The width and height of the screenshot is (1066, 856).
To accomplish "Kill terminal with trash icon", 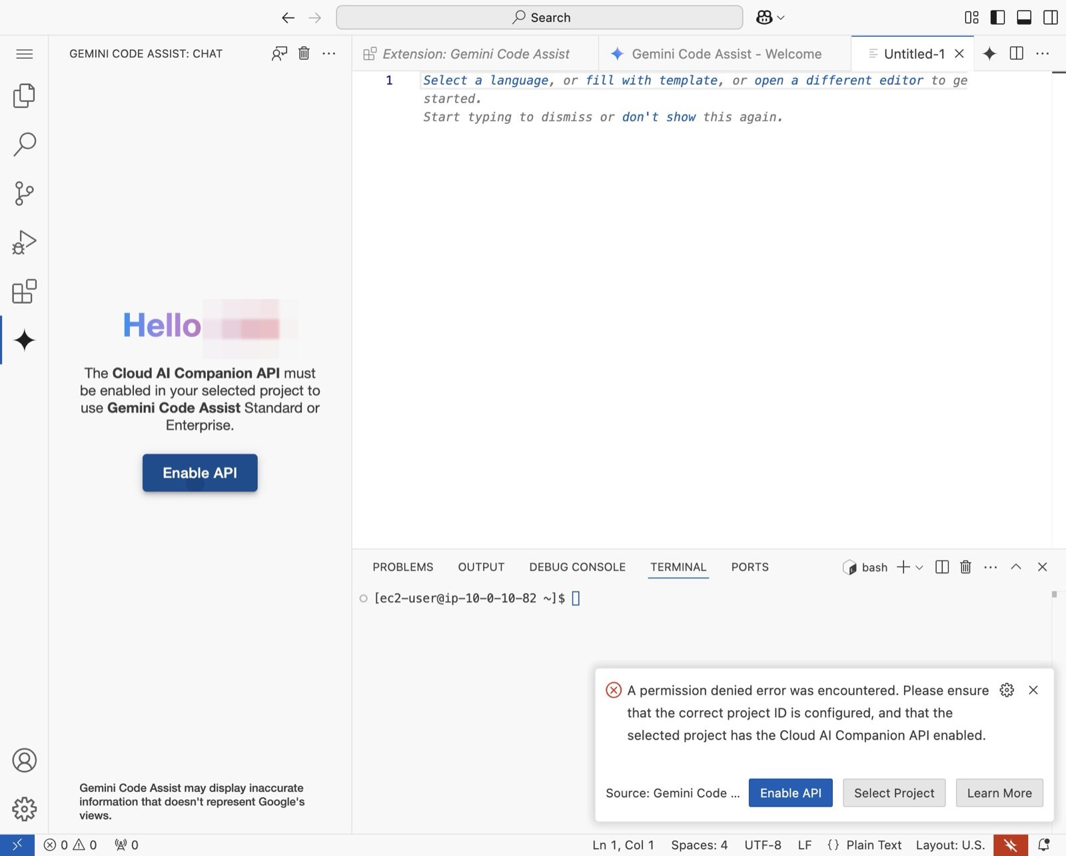I will point(965,567).
